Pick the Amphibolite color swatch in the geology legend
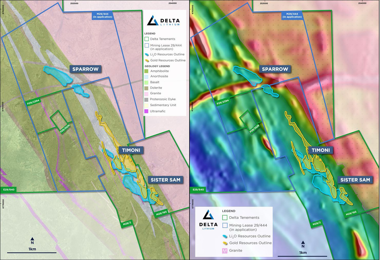The height and width of the screenshot is (260, 380). click(x=147, y=71)
